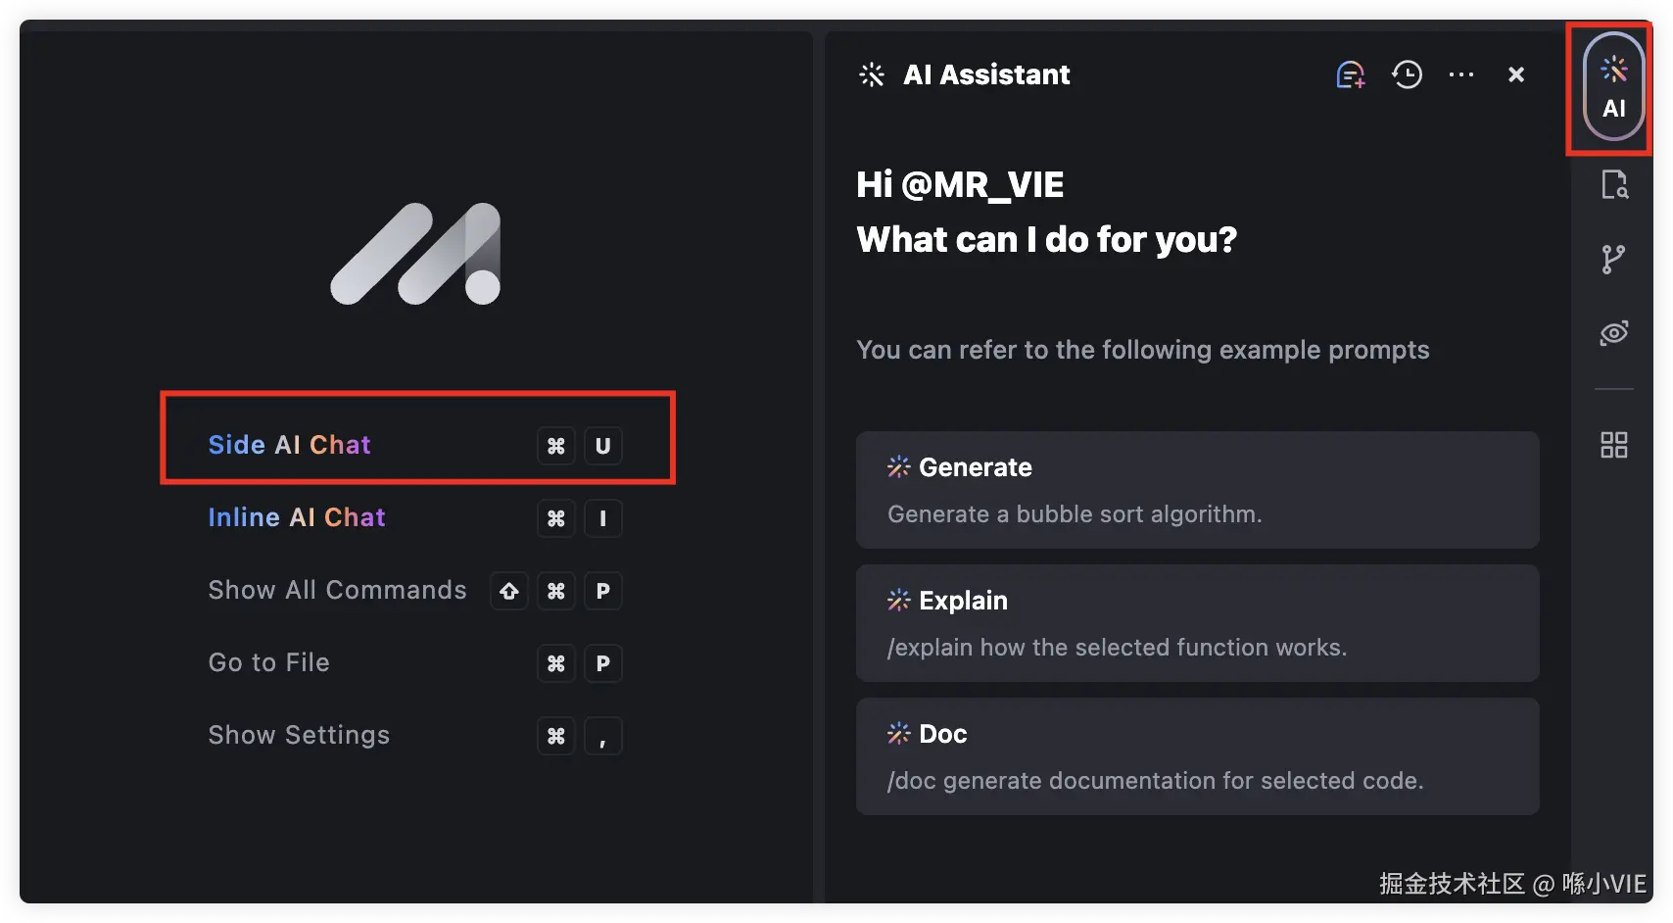Click Go to File
Image resolution: width=1673 pixels, height=923 pixels.
tap(269, 662)
